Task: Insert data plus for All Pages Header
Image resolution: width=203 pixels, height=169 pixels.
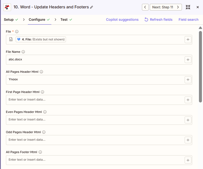Action: coord(188,80)
